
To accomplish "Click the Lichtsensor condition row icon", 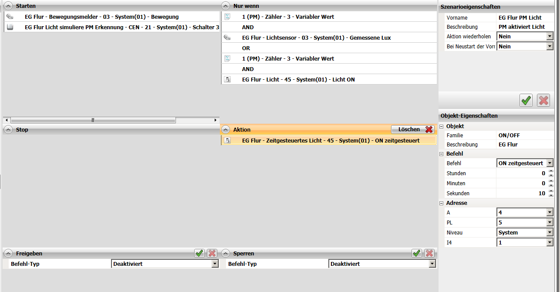I will pyautogui.click(x=227, y=37).
